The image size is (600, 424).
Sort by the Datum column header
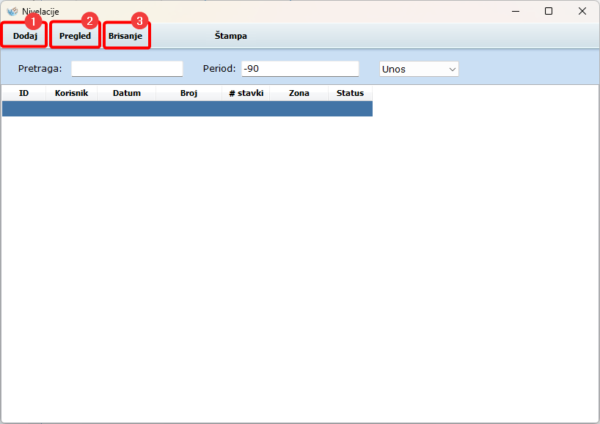pos(126,93)
